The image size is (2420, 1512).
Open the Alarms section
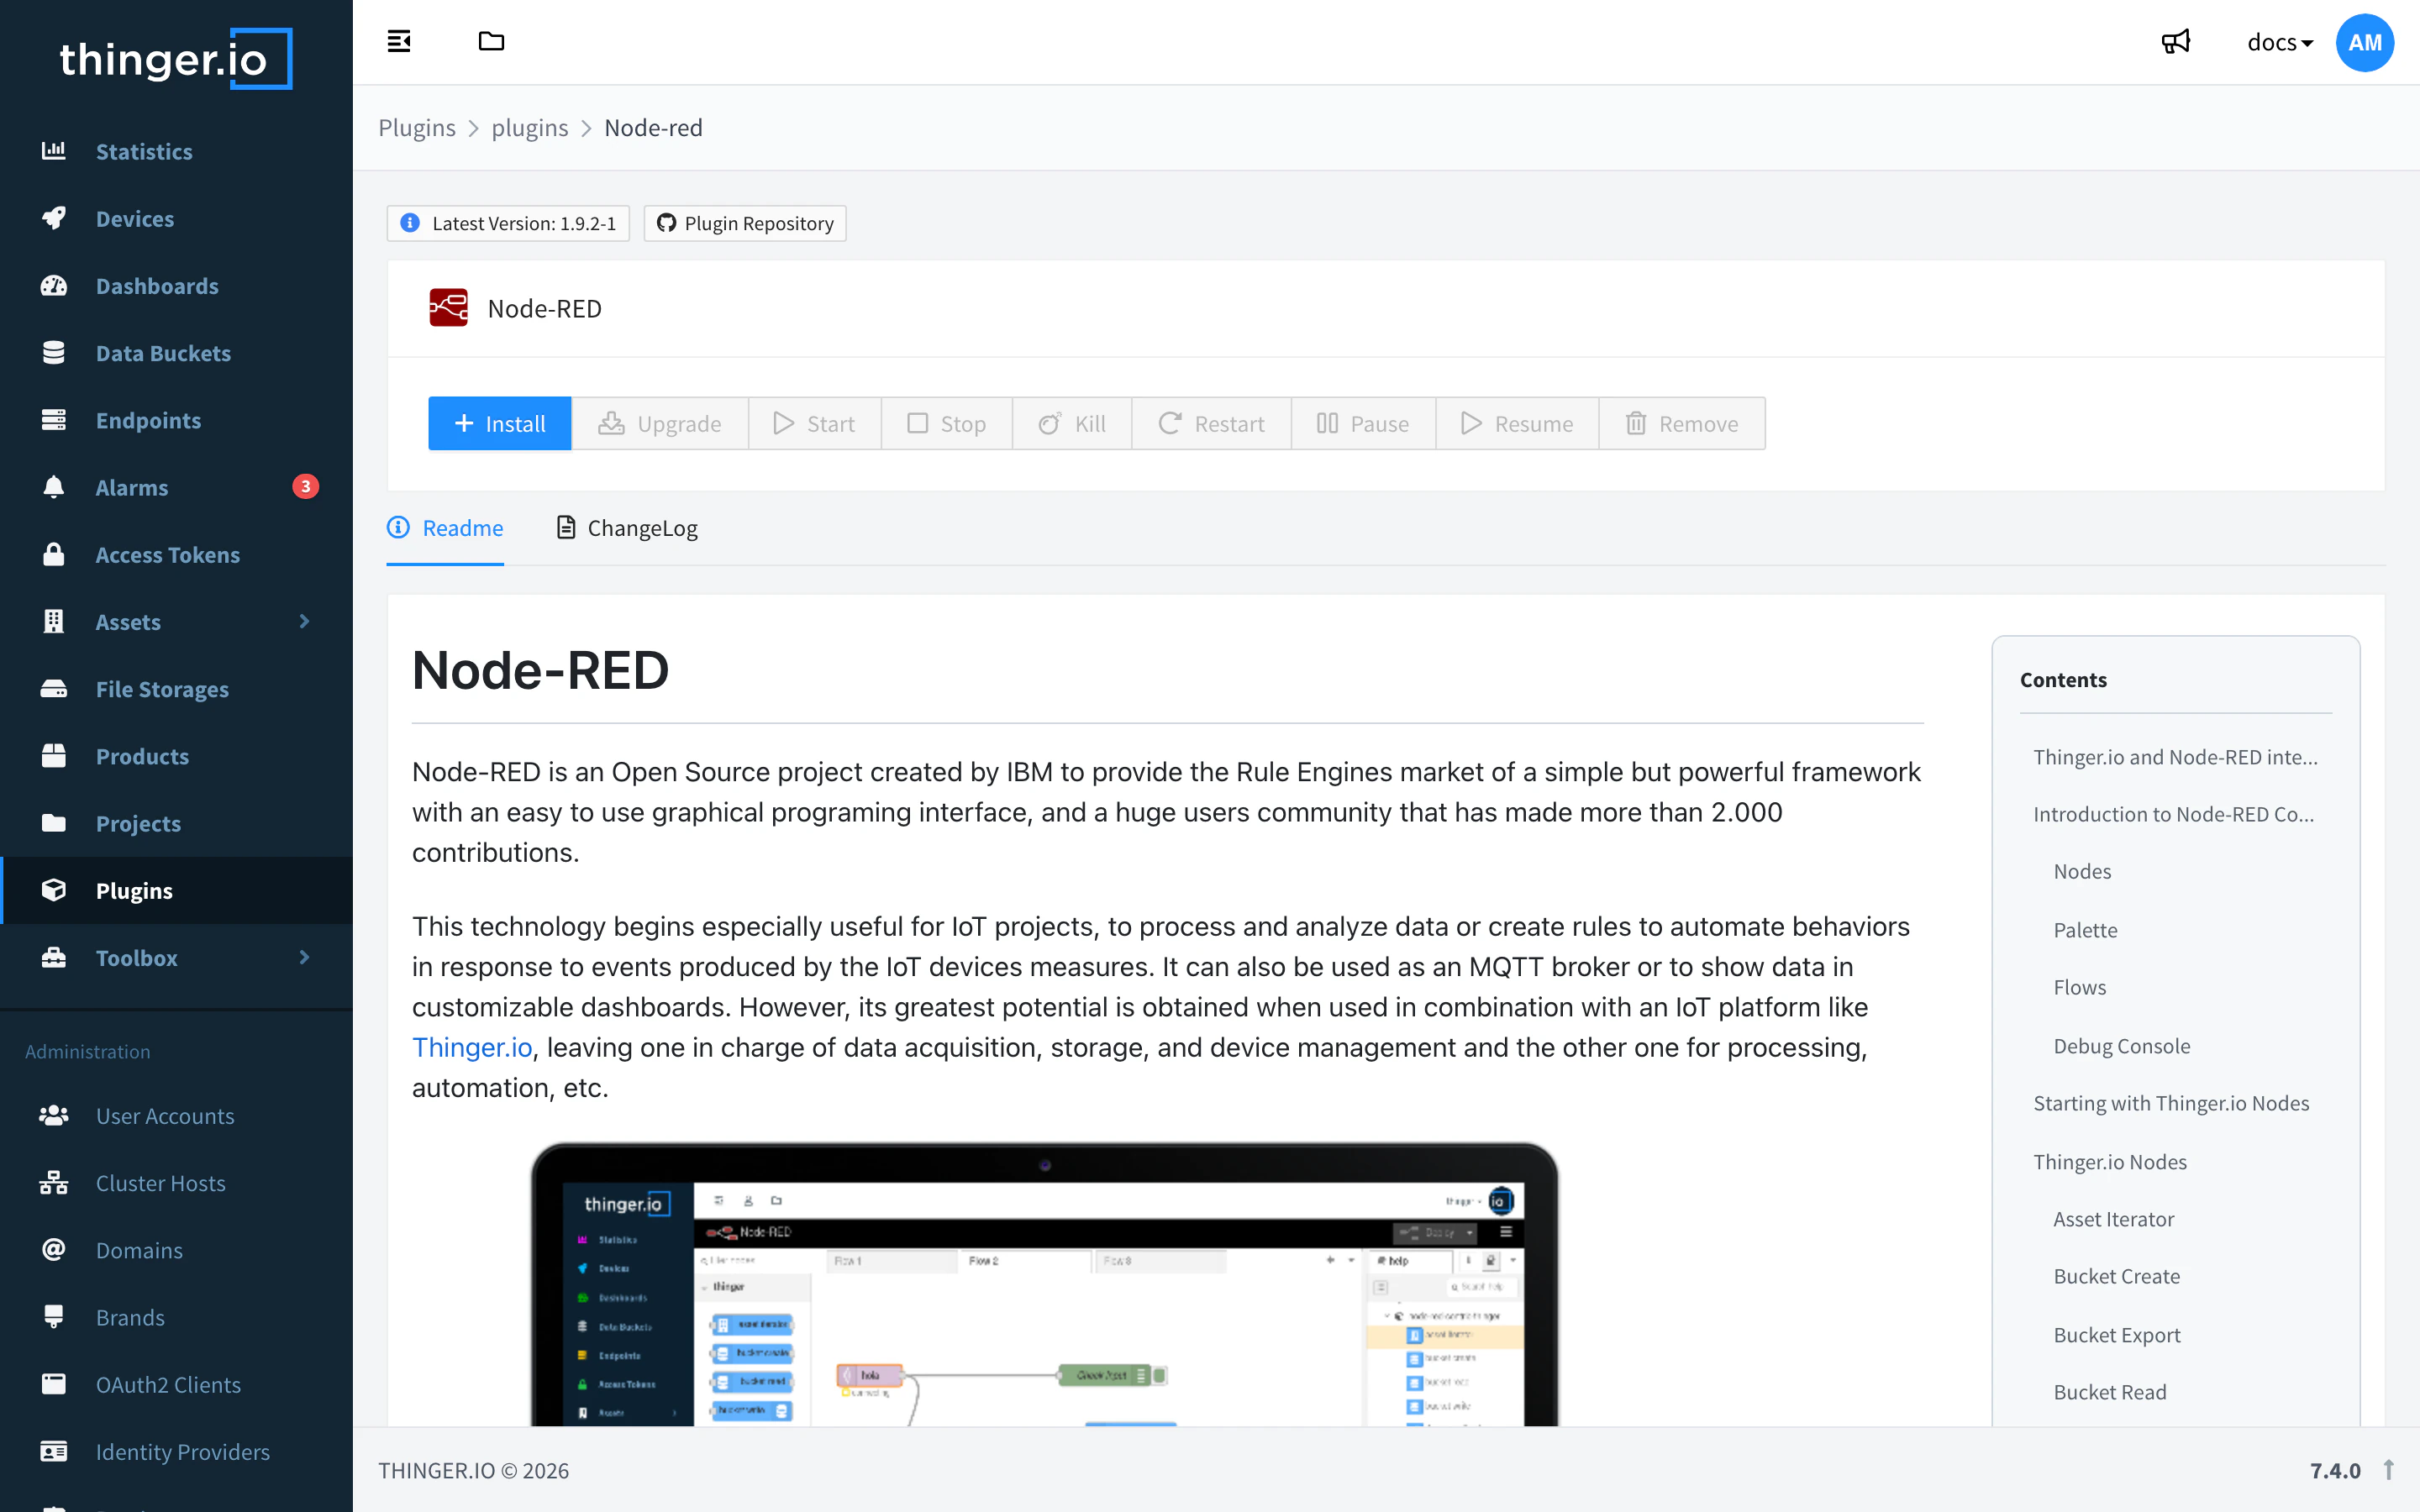point(176,487)
